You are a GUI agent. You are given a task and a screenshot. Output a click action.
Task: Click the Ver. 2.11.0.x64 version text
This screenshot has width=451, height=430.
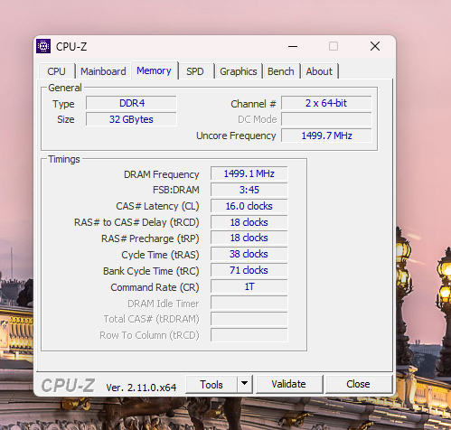[x=141, y=388]
